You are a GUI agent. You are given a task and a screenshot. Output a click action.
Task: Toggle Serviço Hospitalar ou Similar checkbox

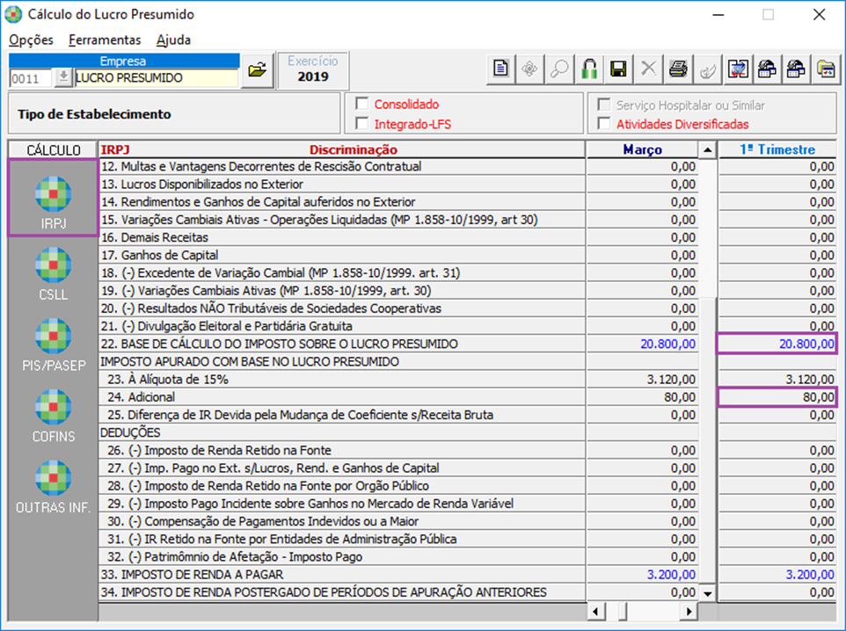[604, 104]
